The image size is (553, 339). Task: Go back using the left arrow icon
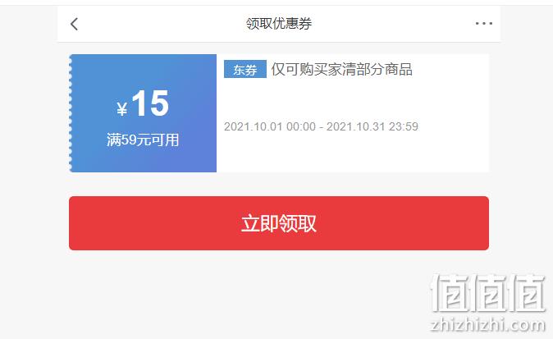[x=74, y=24]
